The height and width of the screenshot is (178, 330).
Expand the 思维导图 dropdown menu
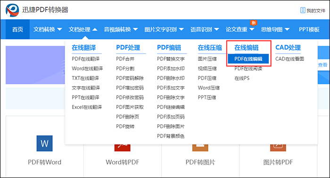pyautogui.click(x=275, y=29)
